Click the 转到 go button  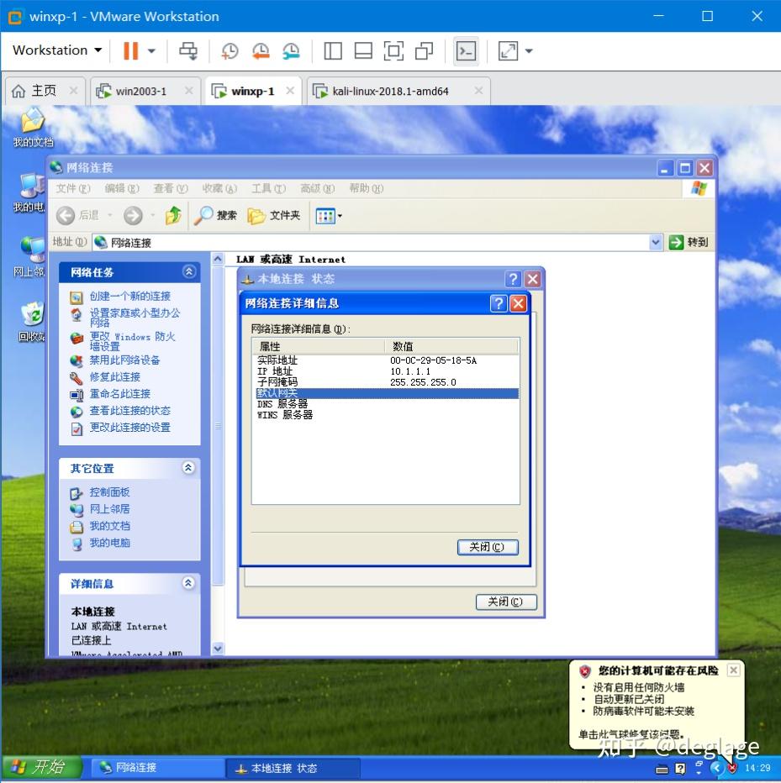point(689,242)
